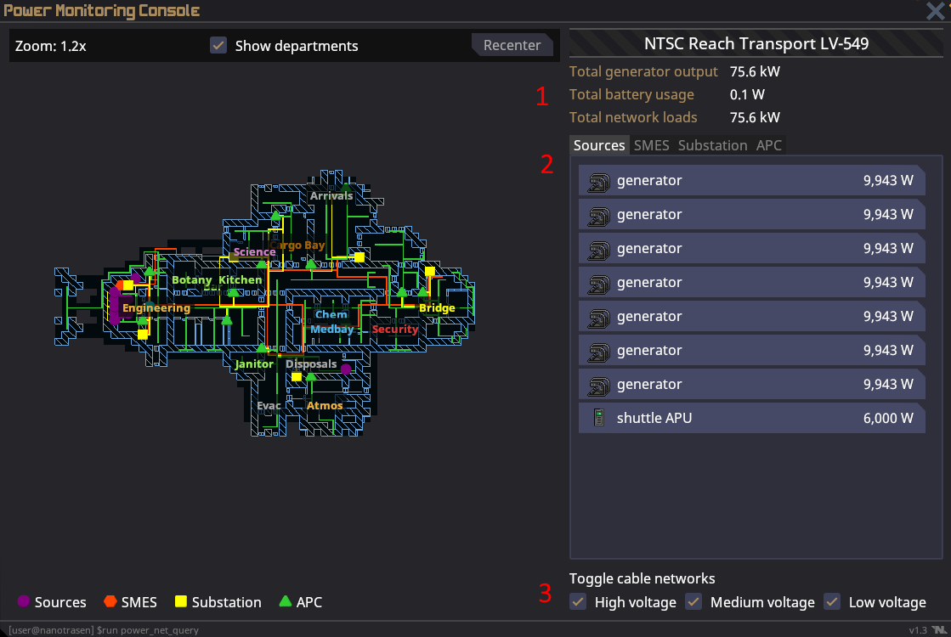Image resolution: width=951 pixels, height=637 pixels.
Task: Click the purple Sources legend swatch
Action: pos(24,601)
